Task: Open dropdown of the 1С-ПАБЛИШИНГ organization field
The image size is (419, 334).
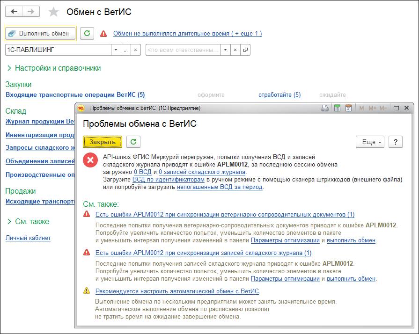Action: pyautogui.click(x=116, y=50)
